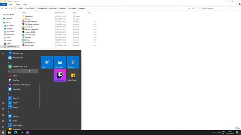Click Start Menu in the address path
Viewport: 241px width, 135px height.
(72, 8)
